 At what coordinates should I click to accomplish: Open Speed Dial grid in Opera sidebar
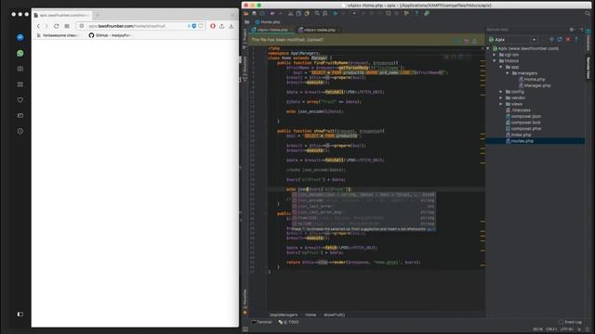(20, 84)
